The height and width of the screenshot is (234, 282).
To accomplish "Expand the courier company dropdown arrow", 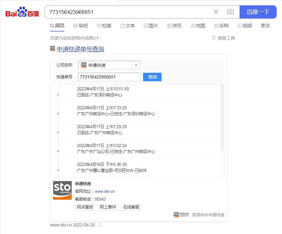I will coord(135,65).
